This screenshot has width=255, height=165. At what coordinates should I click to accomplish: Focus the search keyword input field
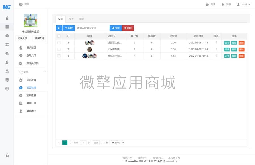92,28
